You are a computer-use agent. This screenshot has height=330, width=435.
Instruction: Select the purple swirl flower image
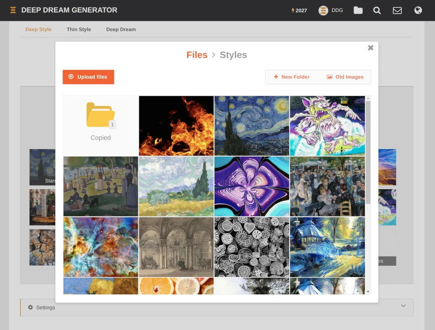click(x=251, y=187)
